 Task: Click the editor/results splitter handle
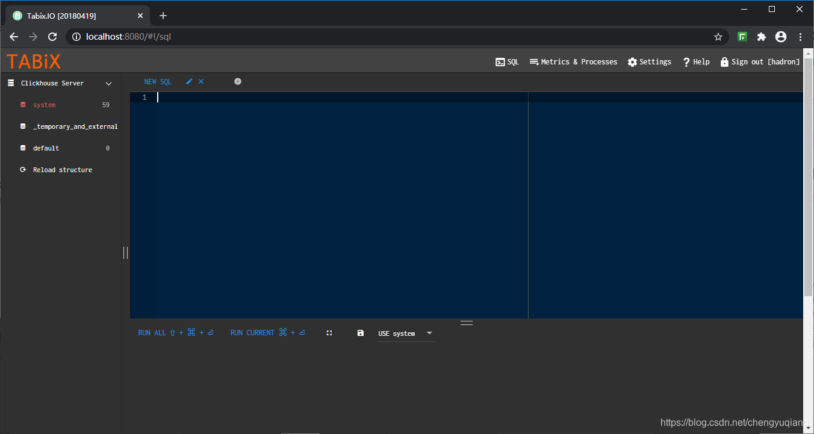coord(467,323)
